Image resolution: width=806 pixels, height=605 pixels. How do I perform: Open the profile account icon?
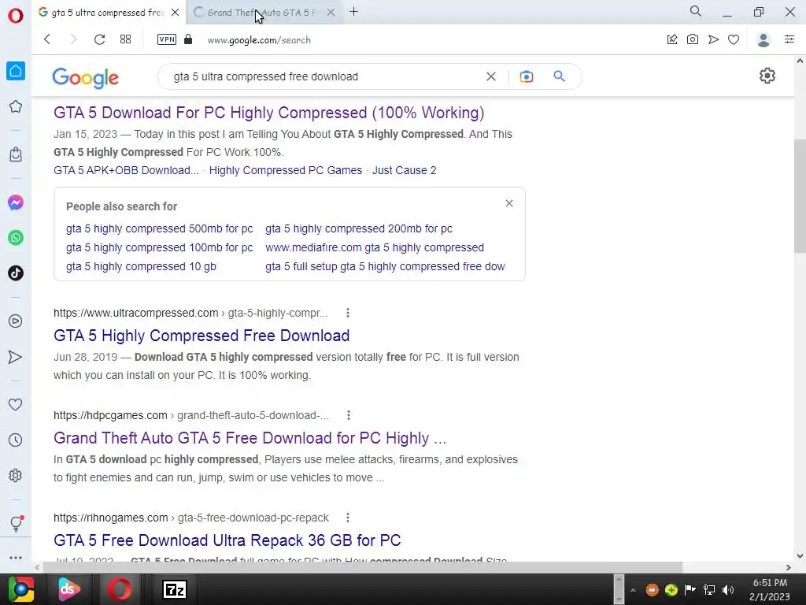click(763, 39)
